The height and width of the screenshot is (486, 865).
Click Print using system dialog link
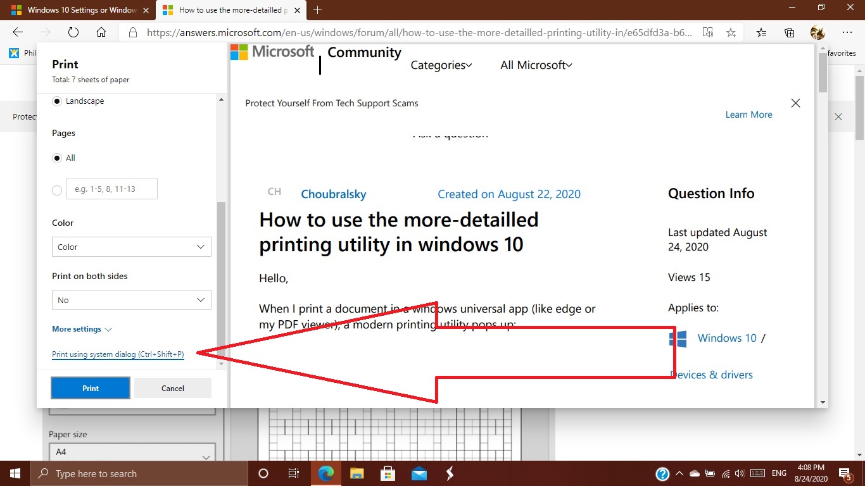(118, 354)
